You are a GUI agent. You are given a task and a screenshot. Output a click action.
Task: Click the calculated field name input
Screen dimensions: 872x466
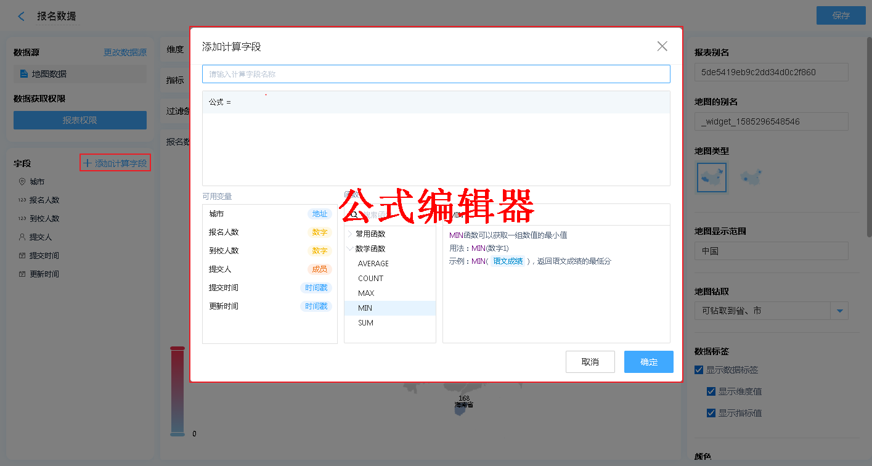(436, 74)
